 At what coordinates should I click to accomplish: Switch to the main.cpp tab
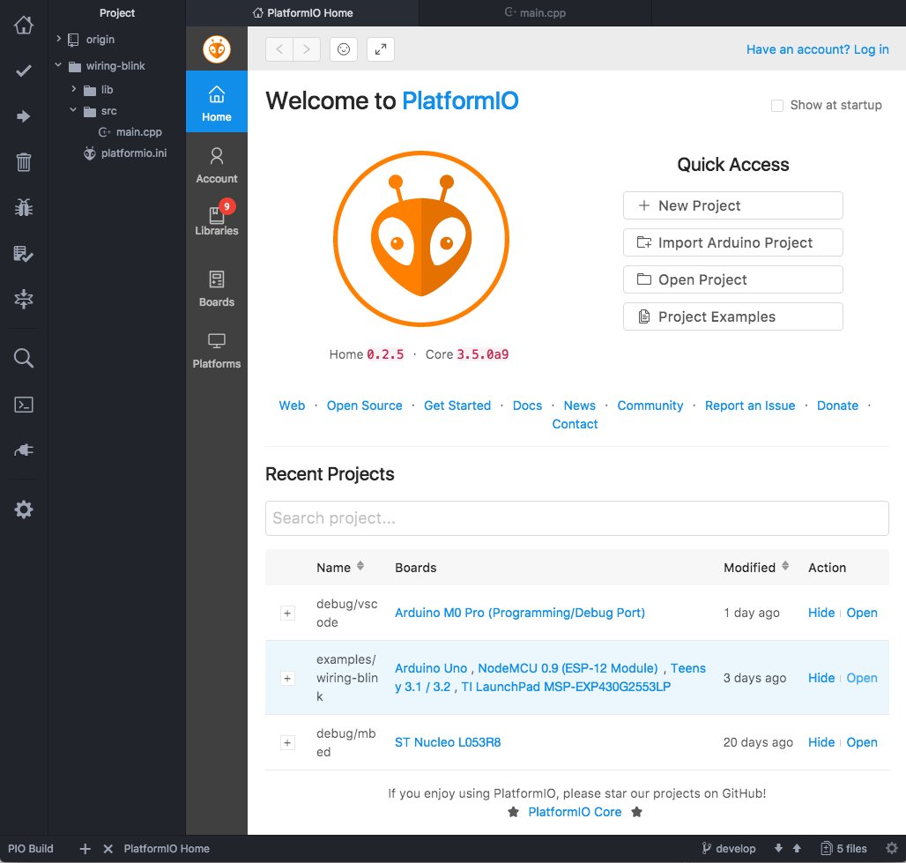[535, 12]
